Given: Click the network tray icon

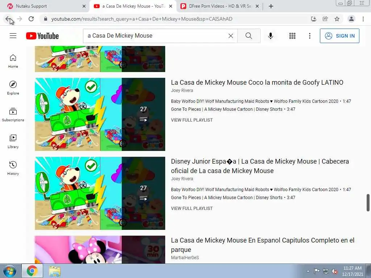Looking at the screenshot, I should [x=326, y=271].
